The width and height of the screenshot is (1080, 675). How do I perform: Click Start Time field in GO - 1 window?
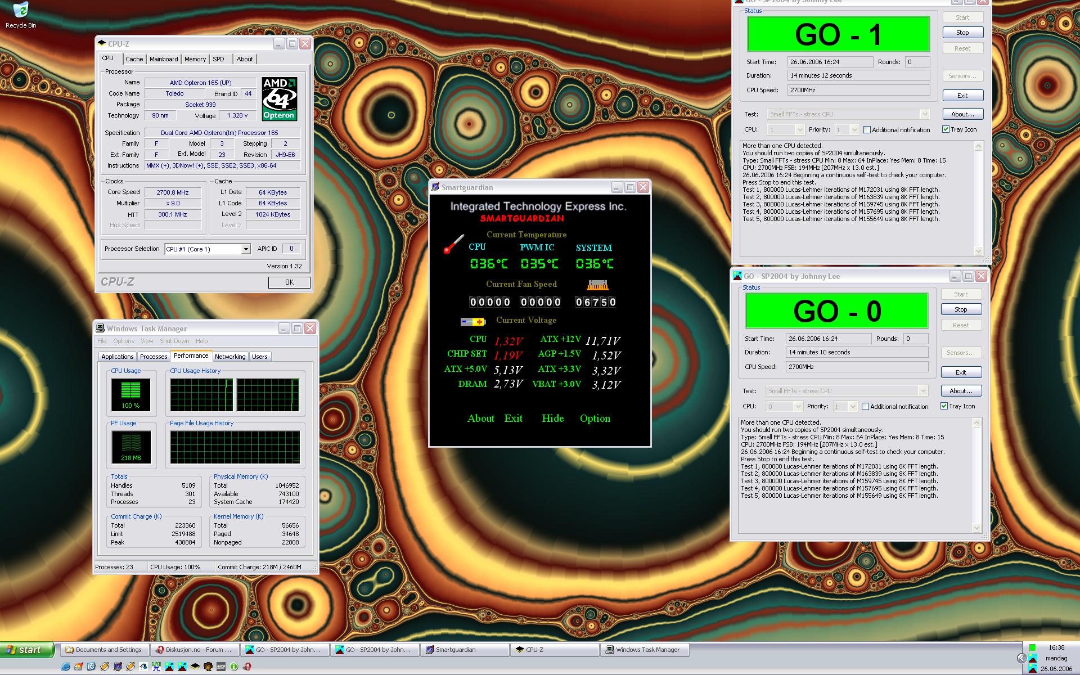pyautogui.click(x=830, y=62)
